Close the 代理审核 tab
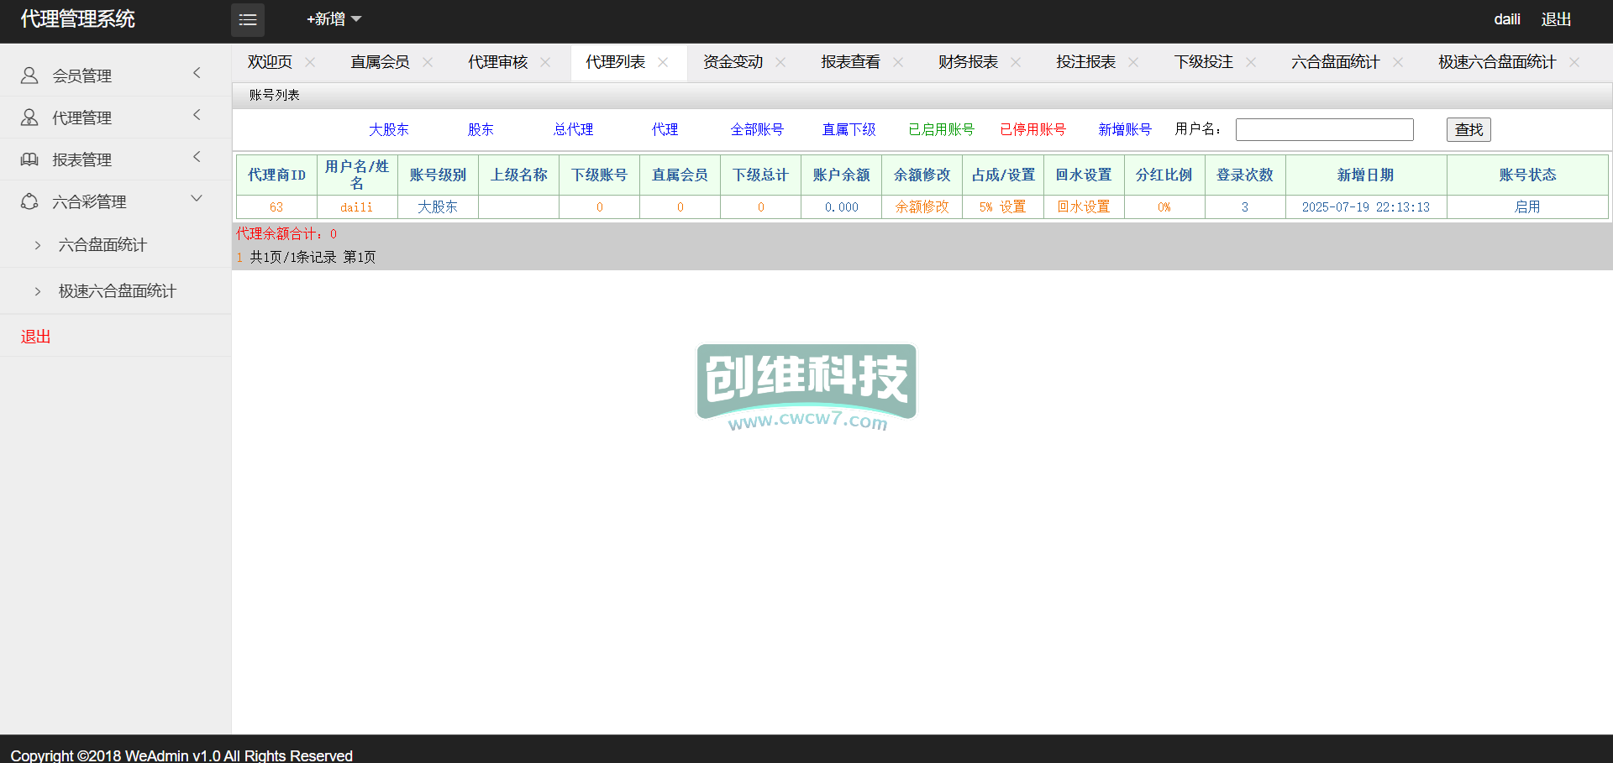This screenshot has height=763, width=1613. coord(545,62)
